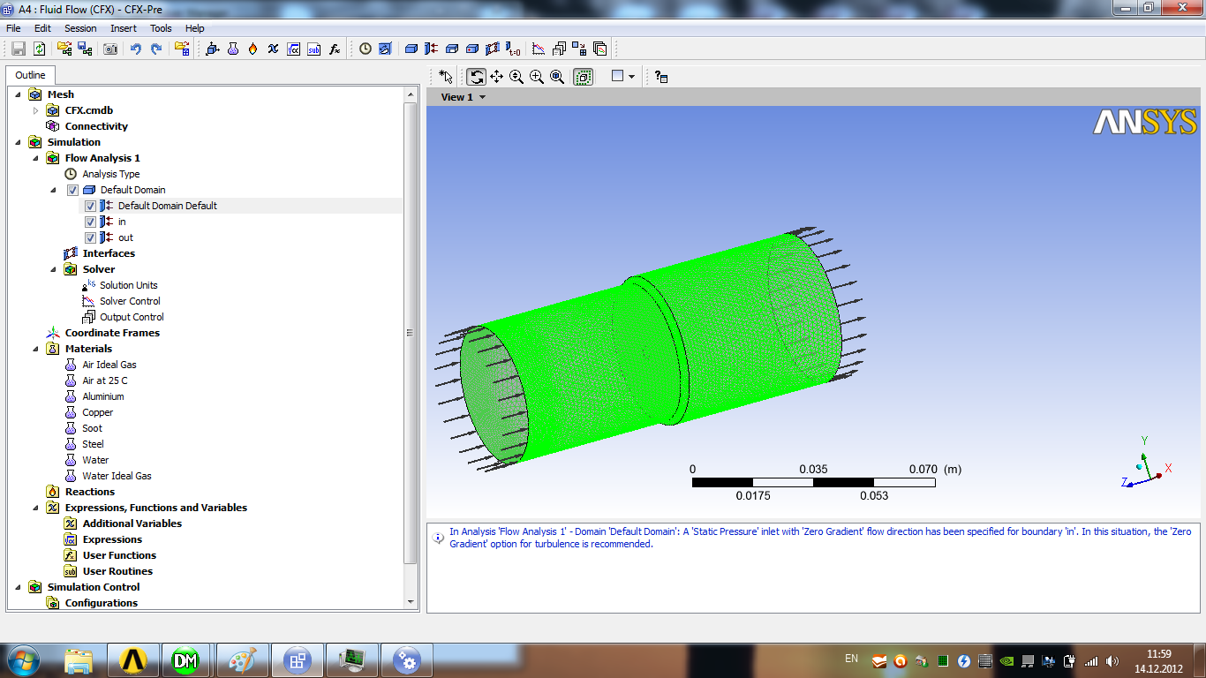Image resolution: width=1206 pixels, height=678 pixels.
Task: Expand the CFX.cmdb tree node
Action: point(36,110)
